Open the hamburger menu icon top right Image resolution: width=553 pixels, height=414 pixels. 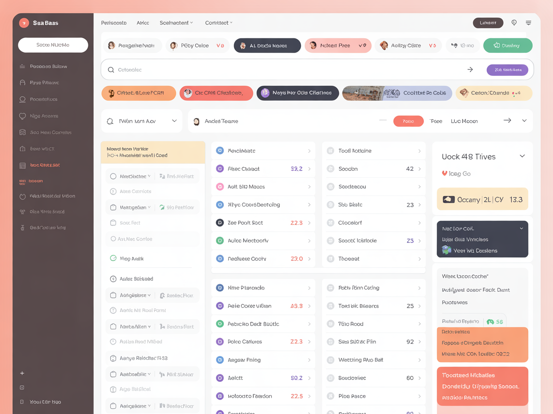pos(529,23)
